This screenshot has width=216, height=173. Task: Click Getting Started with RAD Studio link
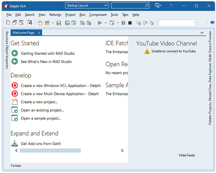tap(48, 53)
